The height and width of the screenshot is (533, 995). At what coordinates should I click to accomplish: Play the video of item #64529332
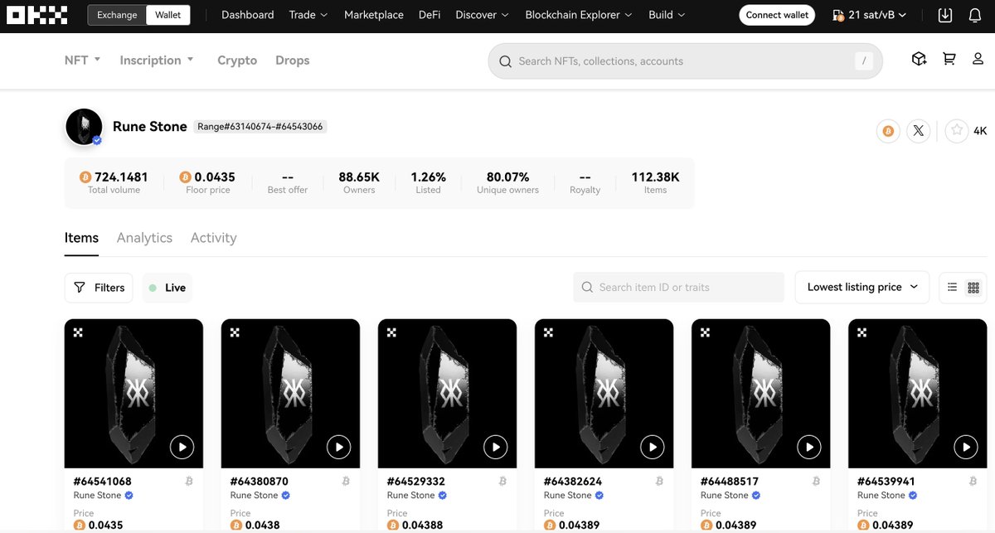click(x=495, y=448)
